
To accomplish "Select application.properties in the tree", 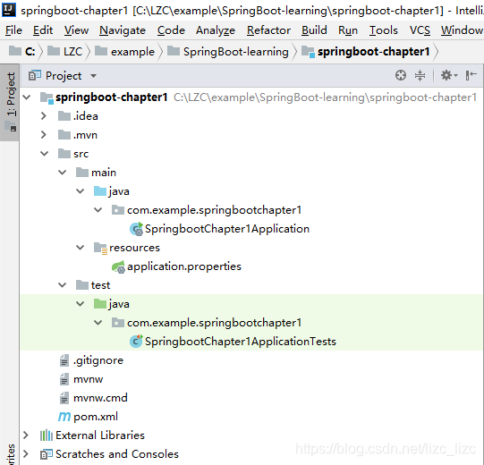I will (184, 266).
